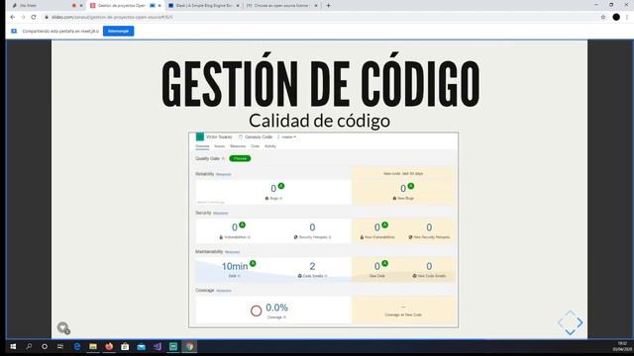The width and height of the screenshot is (634, 356).
Task: Open the Windows Start menu
Action: click(13, 346)
